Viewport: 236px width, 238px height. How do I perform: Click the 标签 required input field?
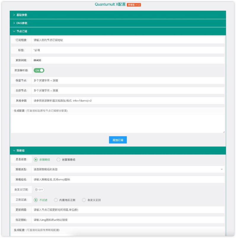click(x=128, y=50)
